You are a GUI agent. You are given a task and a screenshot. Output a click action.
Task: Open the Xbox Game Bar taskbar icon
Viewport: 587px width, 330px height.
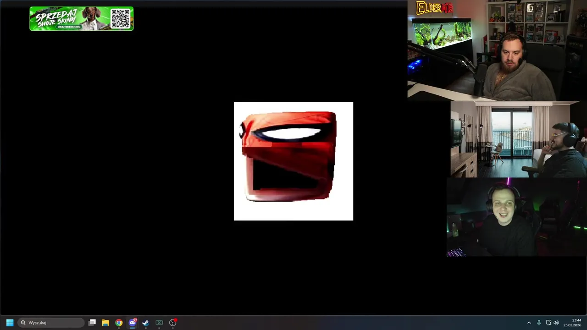coord(159,323)
